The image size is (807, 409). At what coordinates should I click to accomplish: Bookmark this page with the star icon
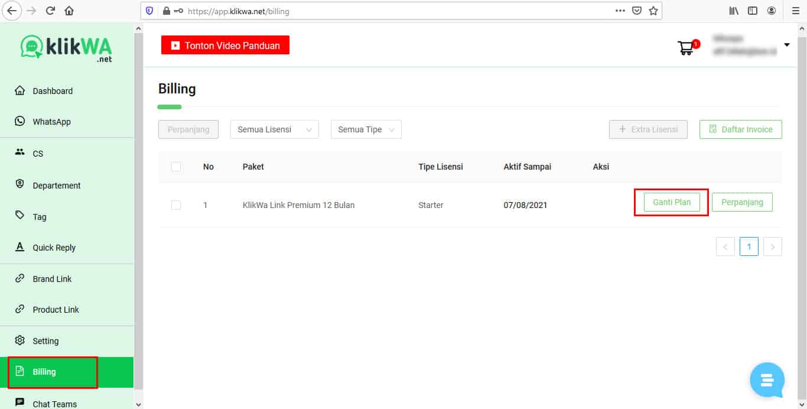click(x=653, y=11)
